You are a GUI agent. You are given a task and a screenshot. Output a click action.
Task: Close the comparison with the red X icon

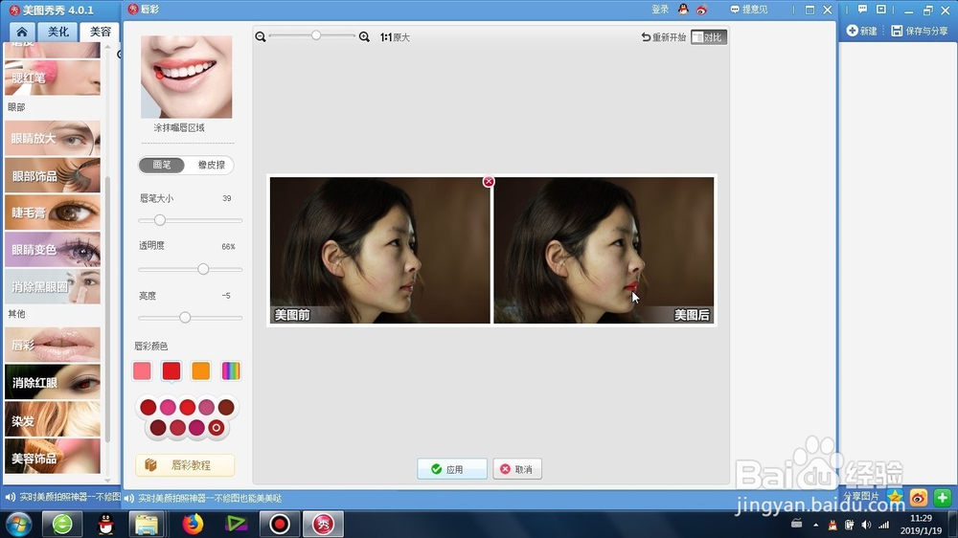pos(489,181)
